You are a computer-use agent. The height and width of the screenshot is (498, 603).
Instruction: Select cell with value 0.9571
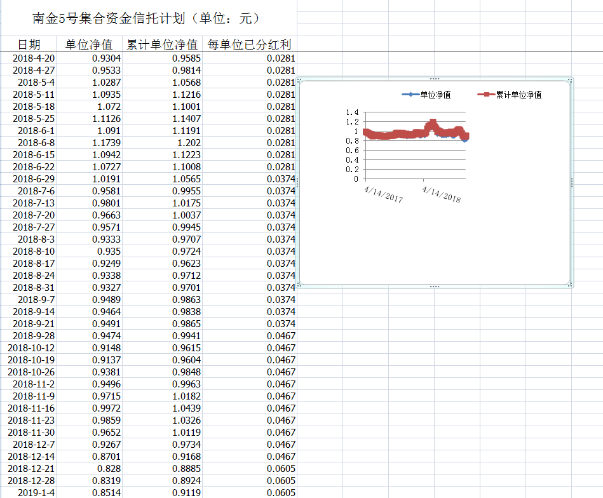pyautogui.click(x=89, y=227)
